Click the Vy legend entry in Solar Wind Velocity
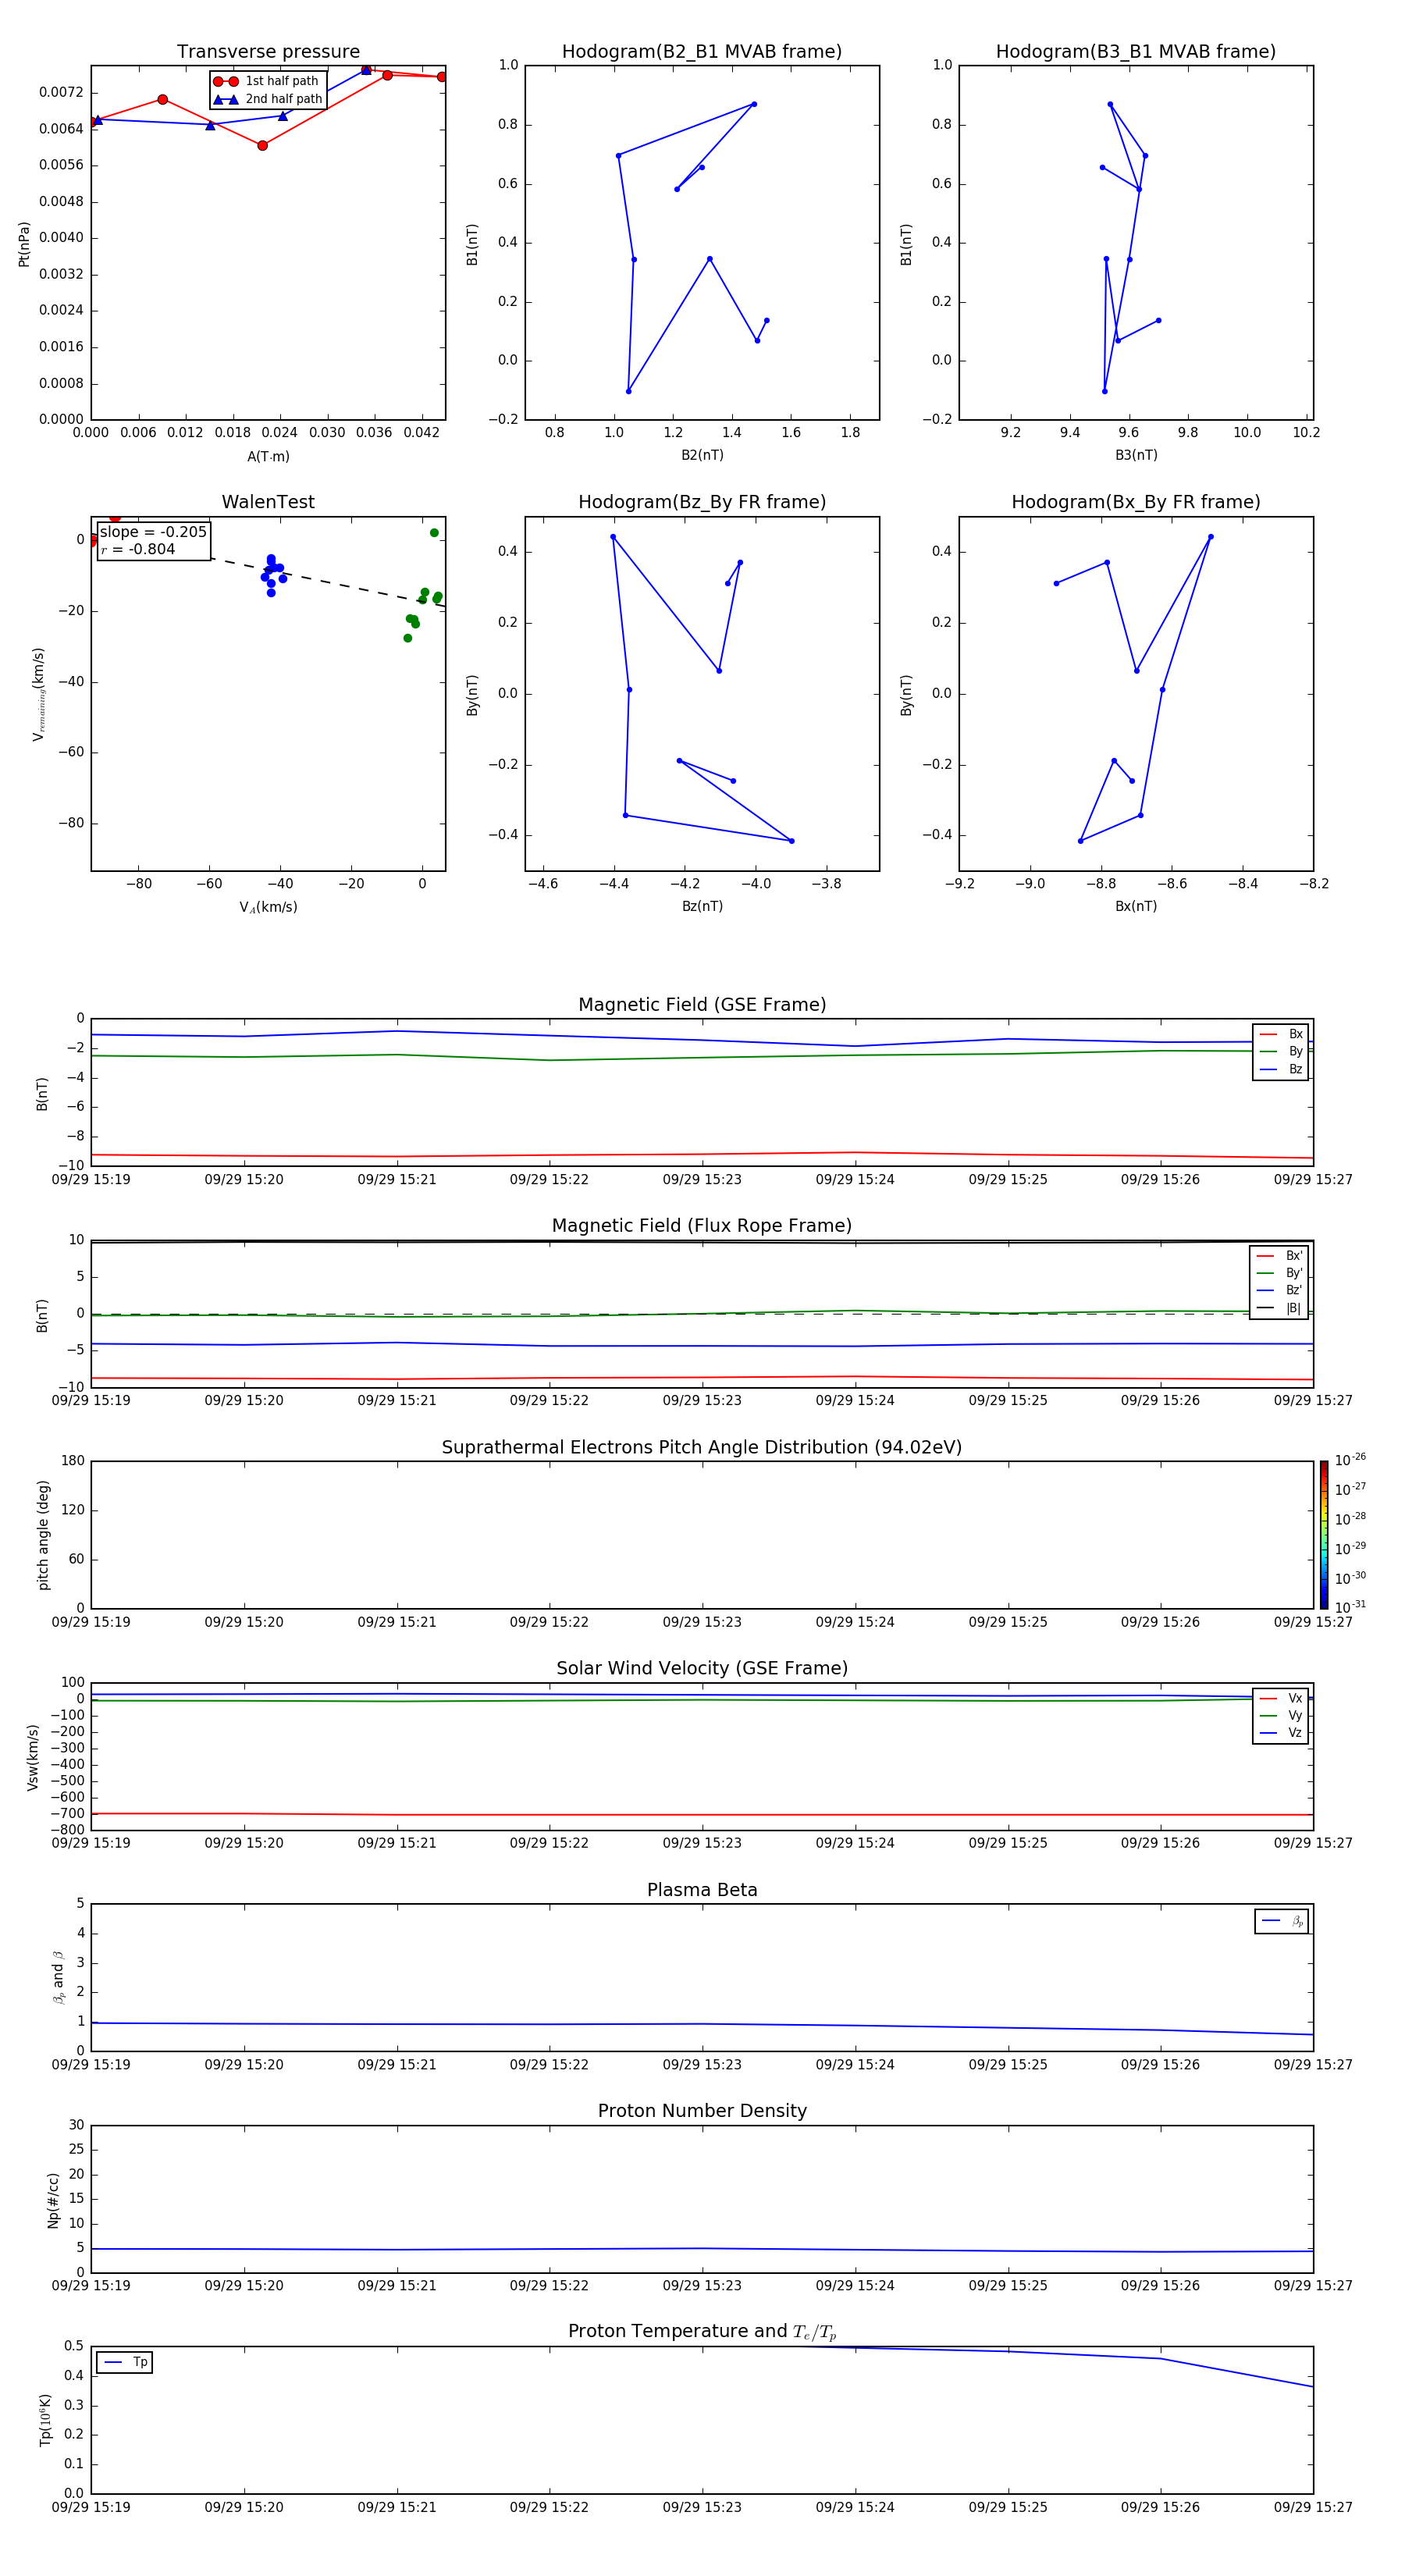1405x2576 pixels. point(1281,1715)
